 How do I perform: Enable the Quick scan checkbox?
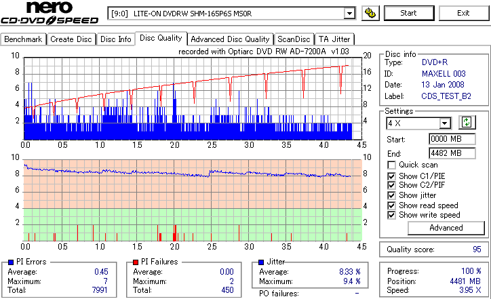(391, 165)
